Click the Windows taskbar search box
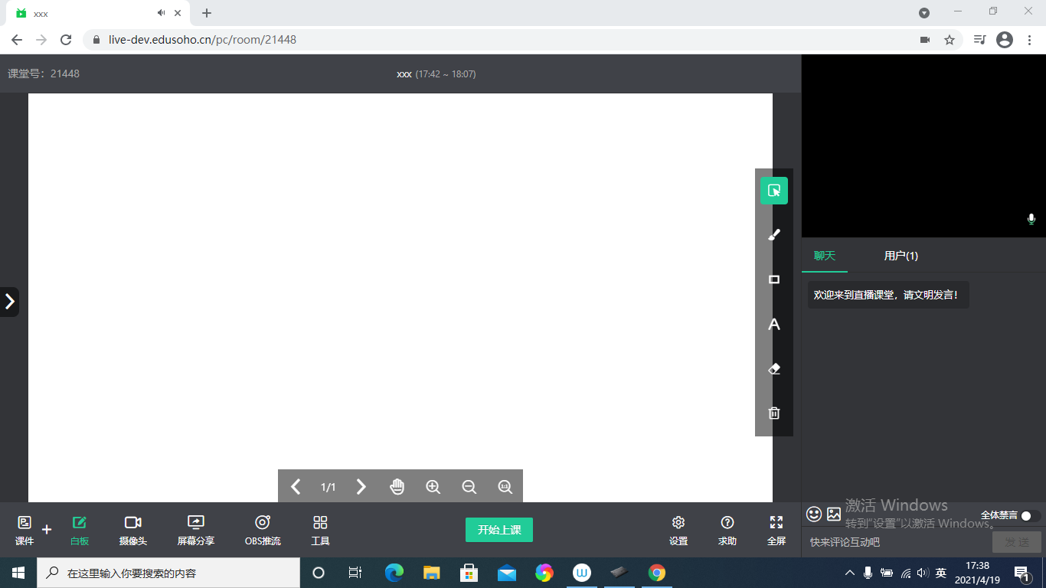The width and height of the screenshot is (1046, 588). [x=168, y=573]
